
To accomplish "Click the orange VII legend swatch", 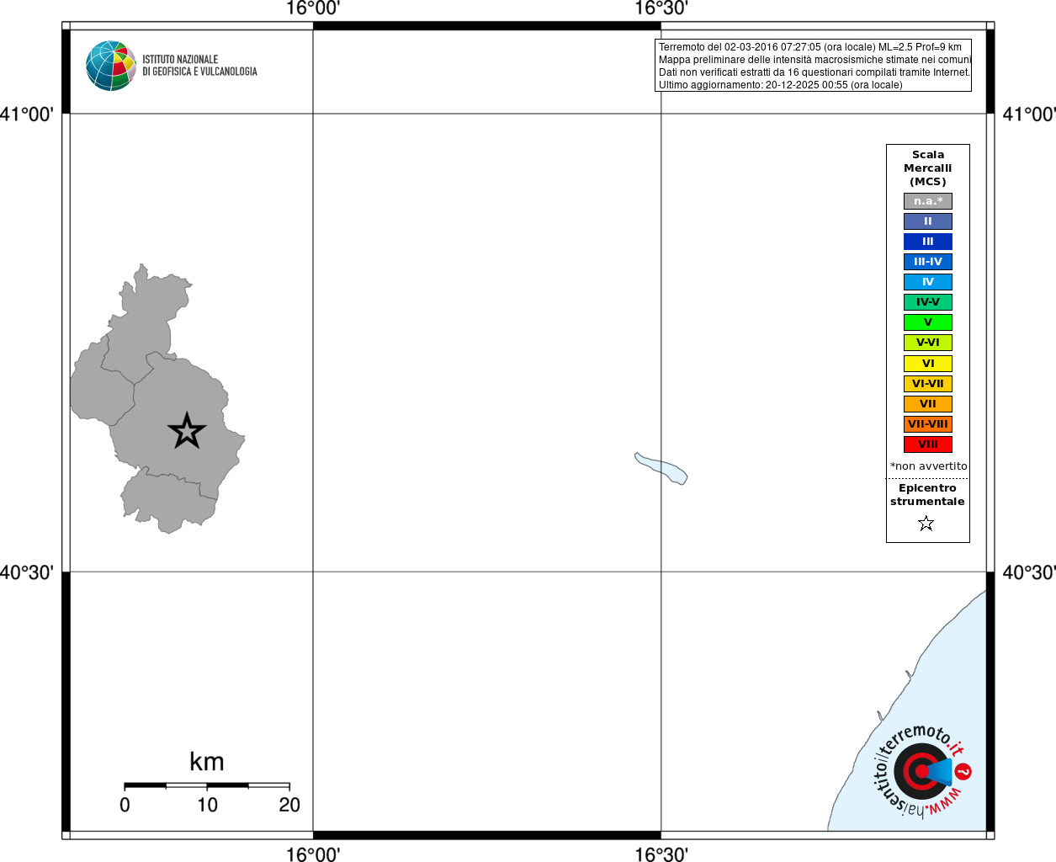I will click(928, 404).
